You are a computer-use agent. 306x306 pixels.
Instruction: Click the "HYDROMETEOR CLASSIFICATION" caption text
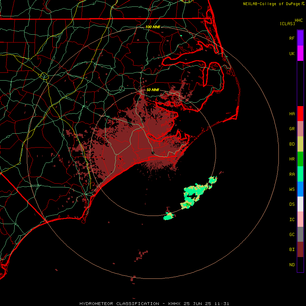point(119,304)
